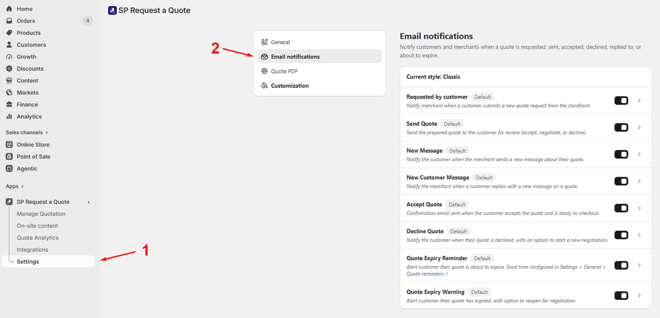Open Accept Quote details chevron

(640, 208)
